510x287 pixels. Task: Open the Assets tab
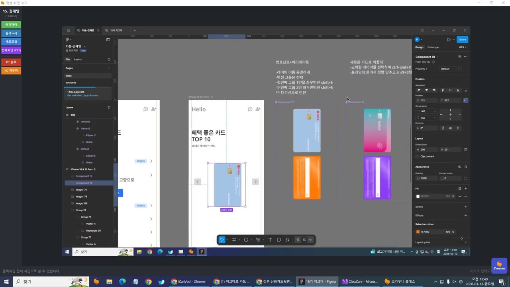pos(78,59)
